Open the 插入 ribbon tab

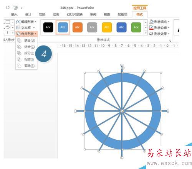click(x=14, y=14)
